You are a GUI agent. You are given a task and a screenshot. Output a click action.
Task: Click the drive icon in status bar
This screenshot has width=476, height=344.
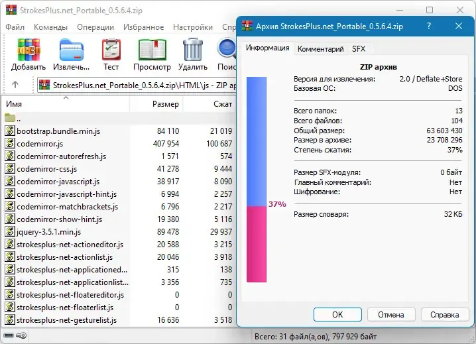(x=9, y=335)
